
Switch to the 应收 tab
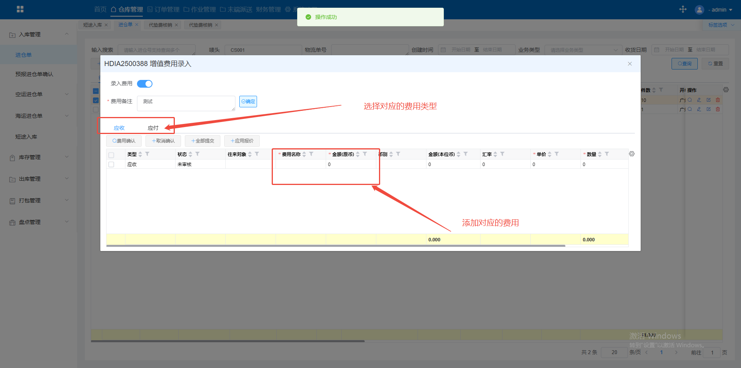119,128
